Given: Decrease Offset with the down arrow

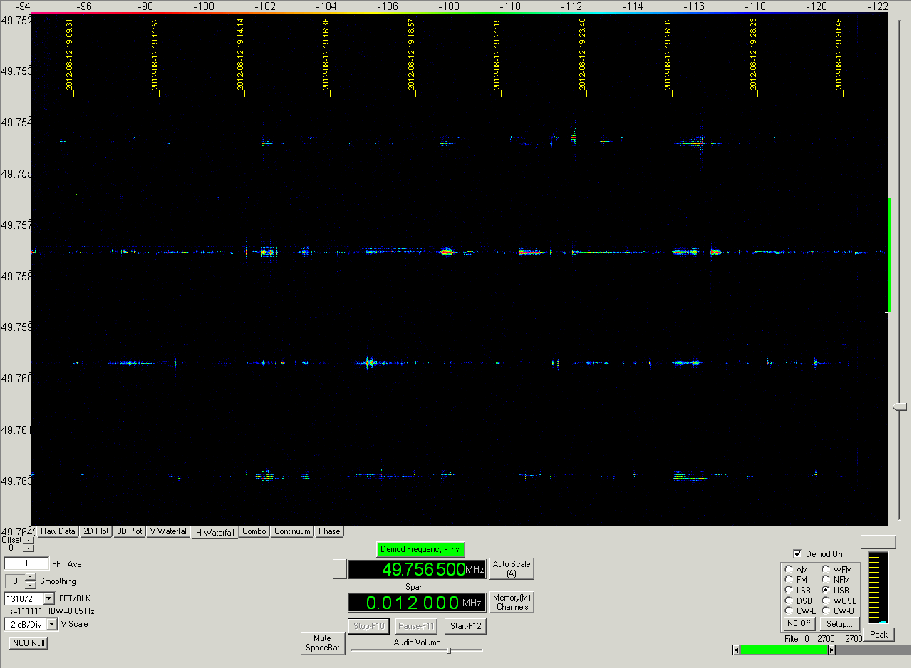Looking at the screenshot, I should 28,548.
